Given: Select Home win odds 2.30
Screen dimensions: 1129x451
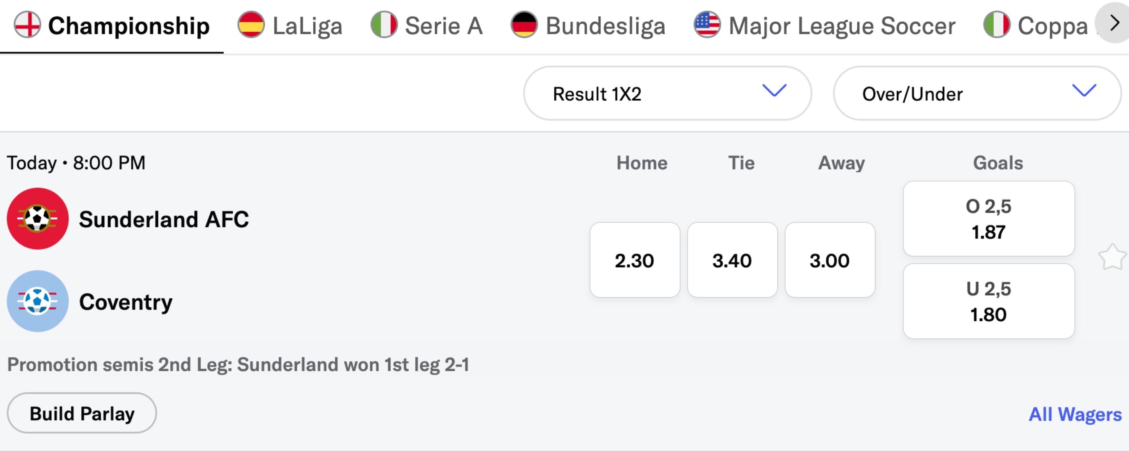Looking at the screenshot, I should point(634,260).
